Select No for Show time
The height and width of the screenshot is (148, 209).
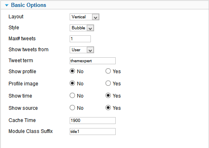pos(72,96)
